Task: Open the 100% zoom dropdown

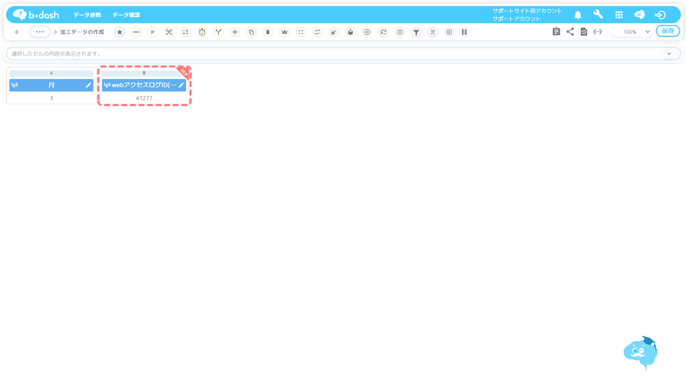Action: [x=633, y=32]
